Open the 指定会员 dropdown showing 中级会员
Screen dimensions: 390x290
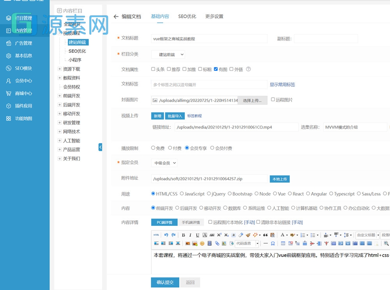coord(164,163)
